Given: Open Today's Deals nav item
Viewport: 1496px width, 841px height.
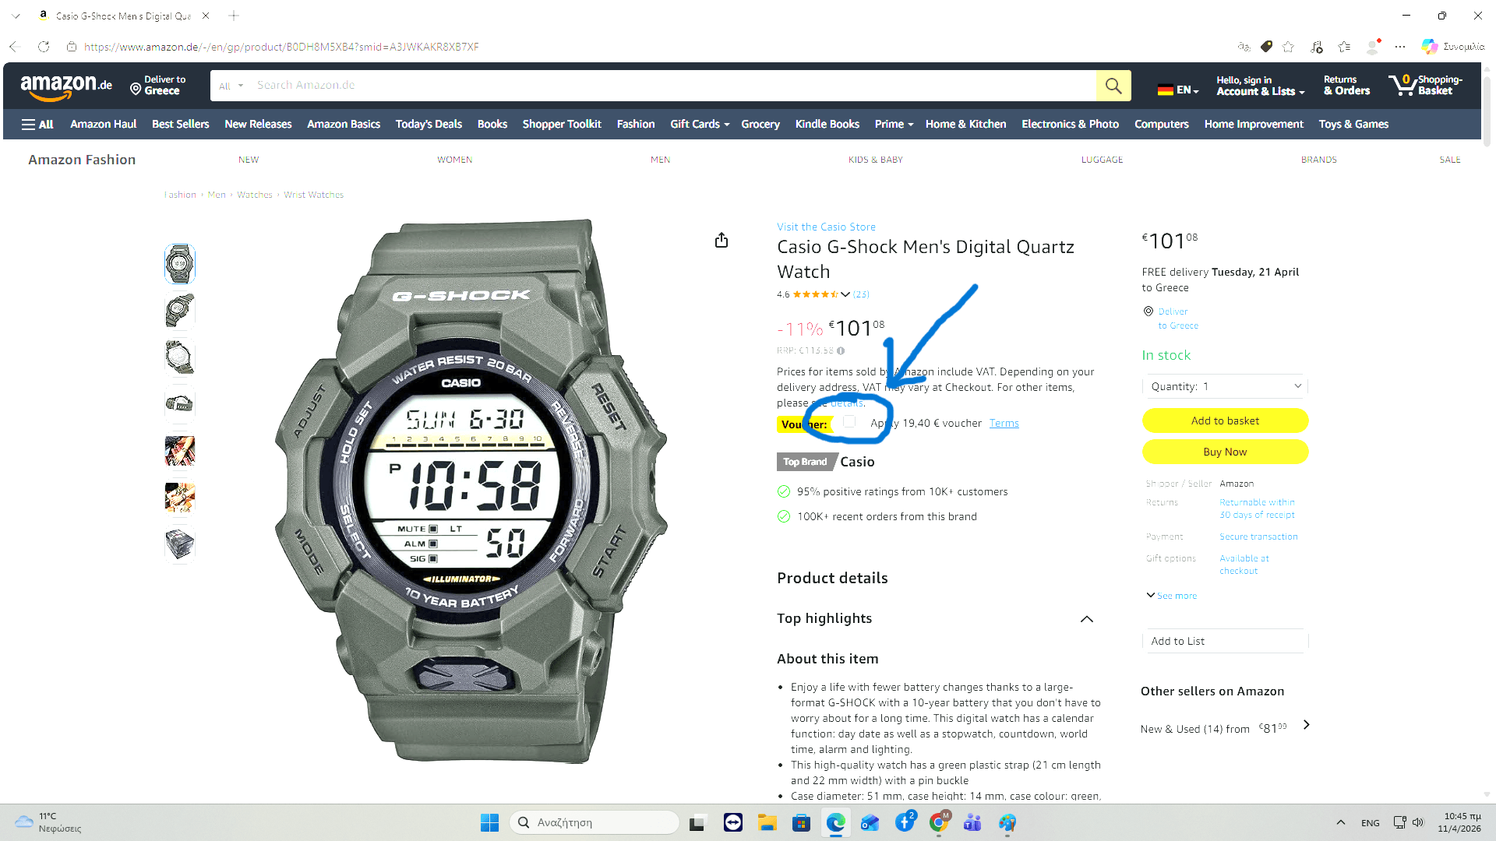Looking at the screenshot, I should [x=429, y=125].
